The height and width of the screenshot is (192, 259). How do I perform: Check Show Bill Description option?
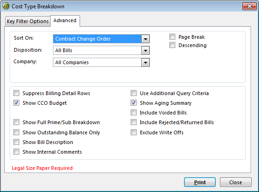click(x=17, y=142)
